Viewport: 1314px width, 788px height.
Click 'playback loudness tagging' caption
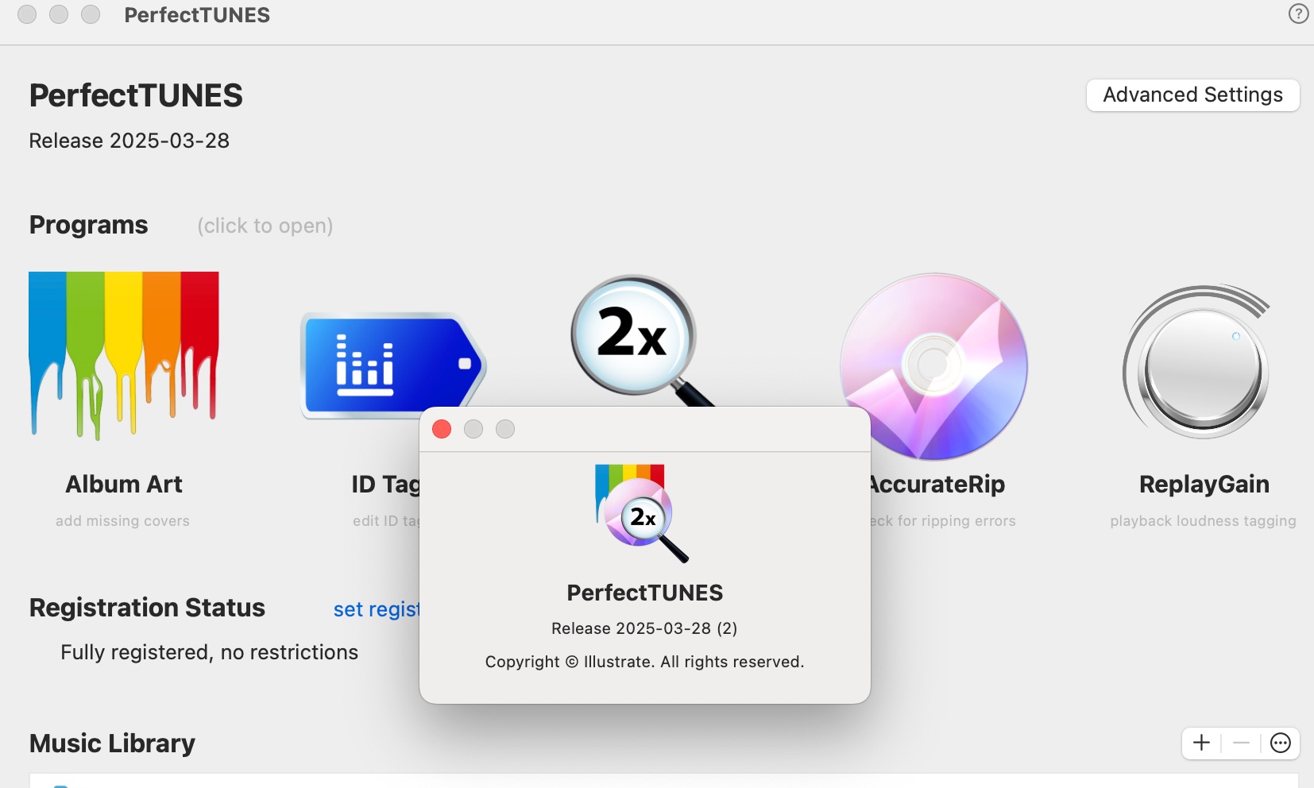pos(1203,521)
